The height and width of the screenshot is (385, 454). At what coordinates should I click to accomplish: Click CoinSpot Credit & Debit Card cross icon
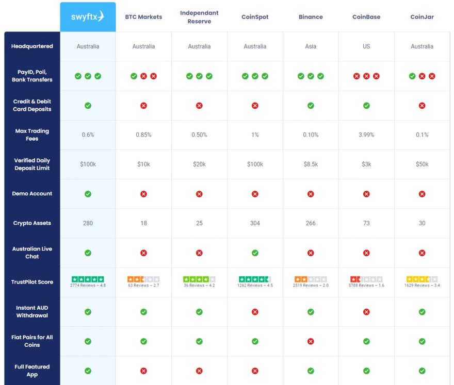[255, 106]
